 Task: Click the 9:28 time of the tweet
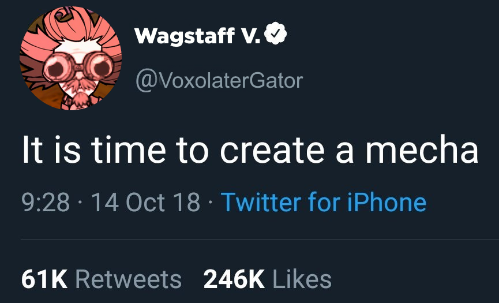46,202
